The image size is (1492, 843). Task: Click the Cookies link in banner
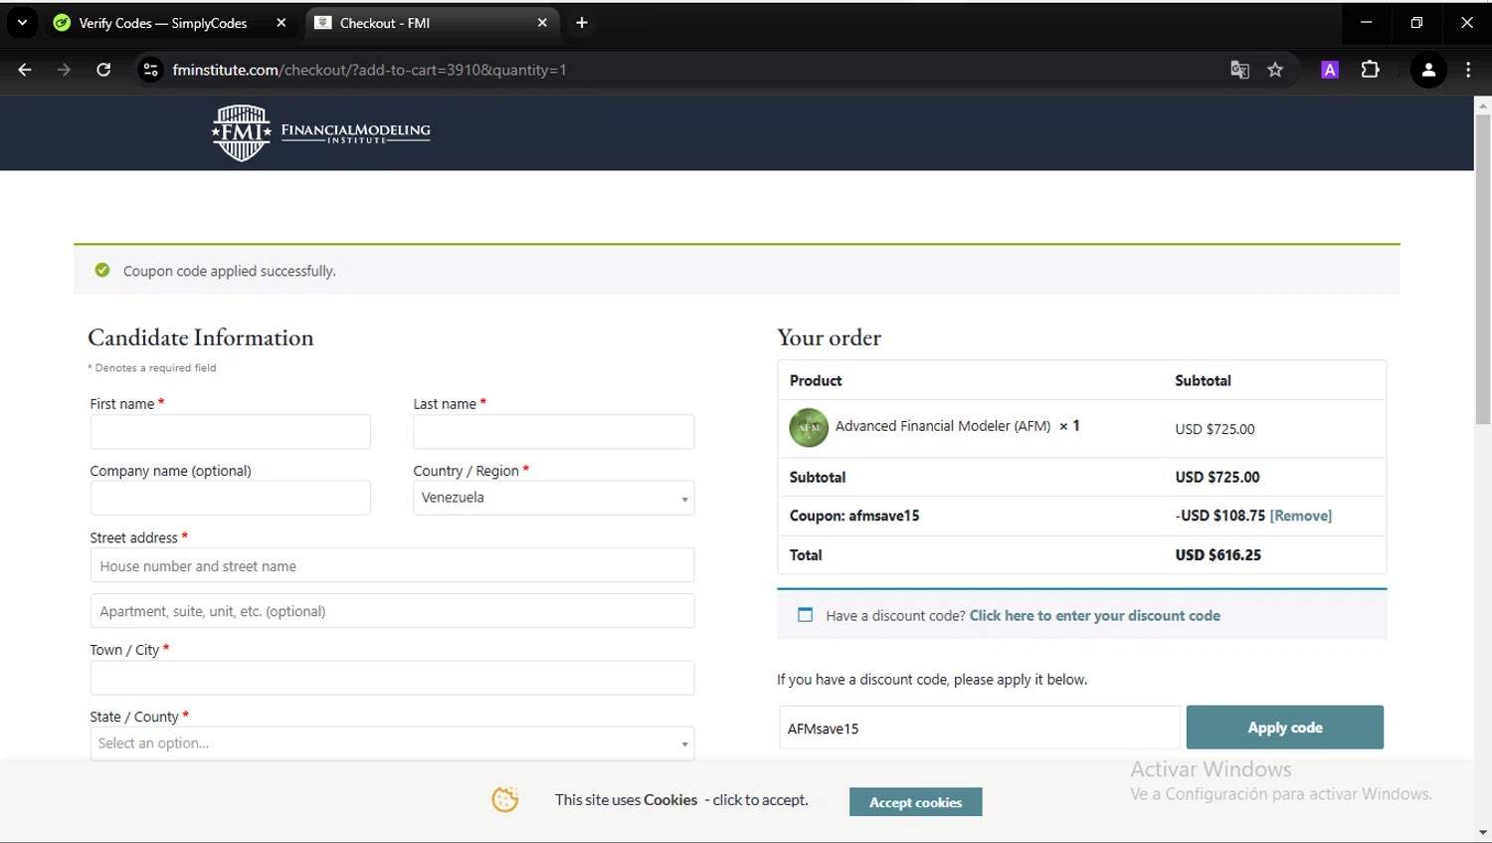670,800
